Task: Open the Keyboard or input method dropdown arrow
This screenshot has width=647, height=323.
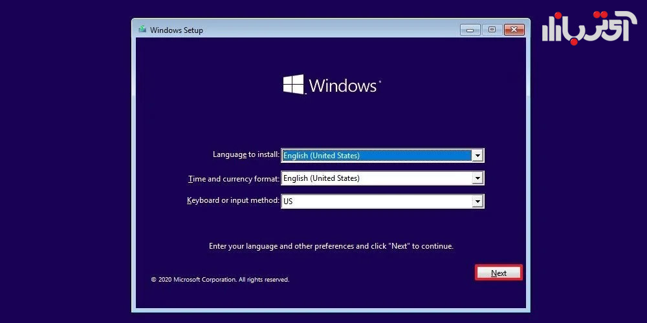Action: 477,202
